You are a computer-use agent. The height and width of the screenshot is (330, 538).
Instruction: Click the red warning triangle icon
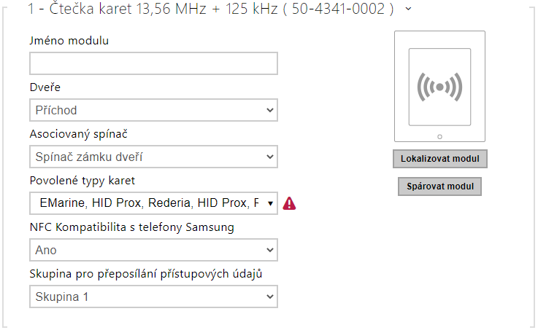[x=290, y=204]
